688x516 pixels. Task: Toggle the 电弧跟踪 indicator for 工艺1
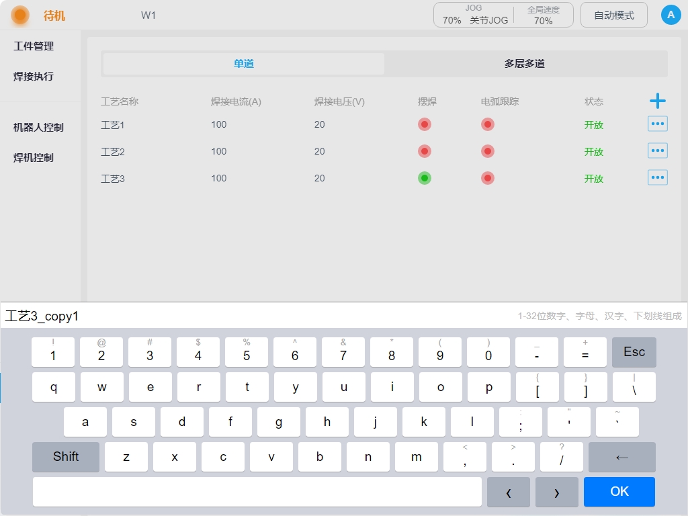point(488,124)
